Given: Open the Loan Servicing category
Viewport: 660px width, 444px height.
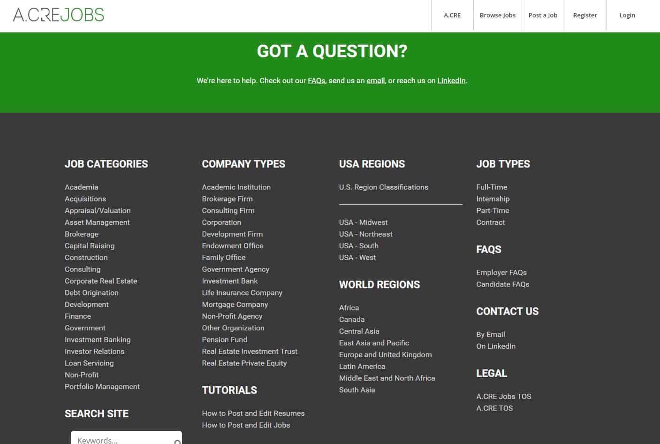Looking at the screenshot, I should tap(89, 363).
